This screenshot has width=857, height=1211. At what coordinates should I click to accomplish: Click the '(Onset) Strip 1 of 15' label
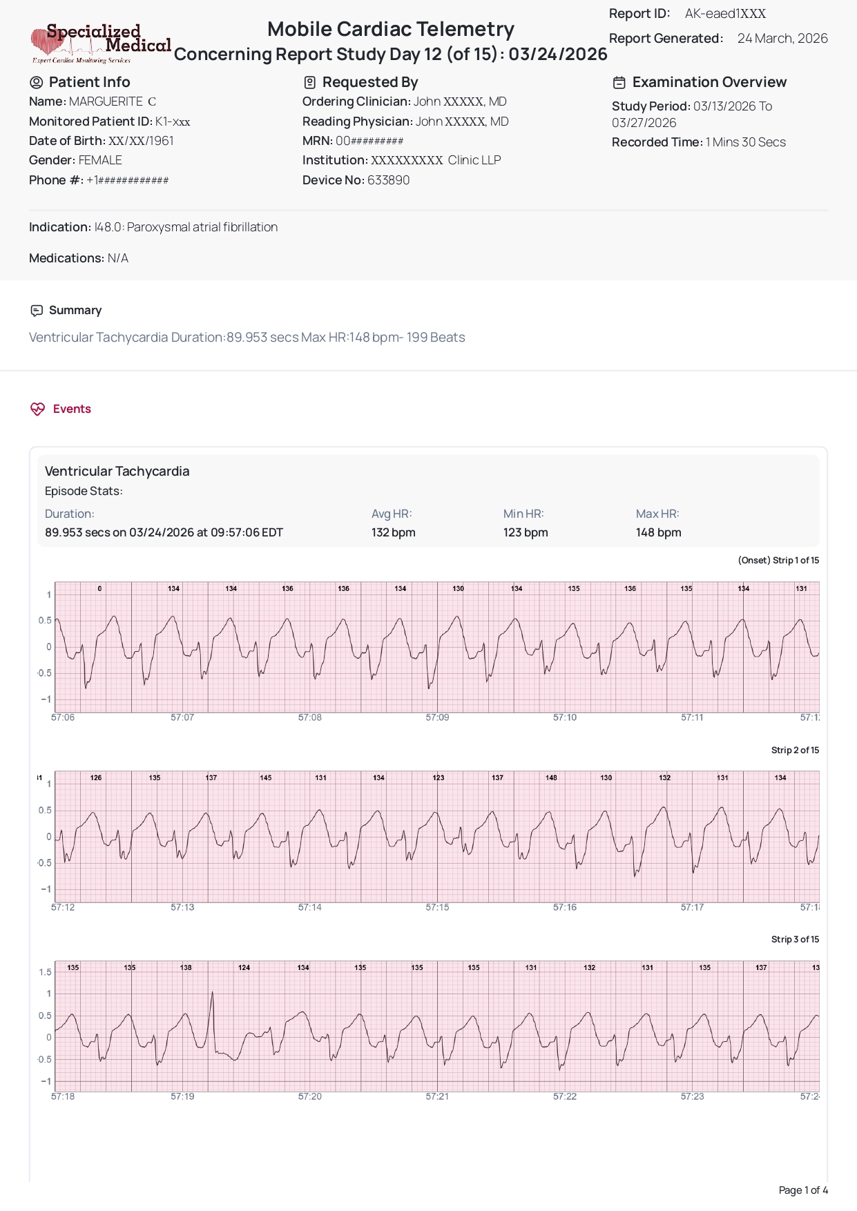pos(778,560)
